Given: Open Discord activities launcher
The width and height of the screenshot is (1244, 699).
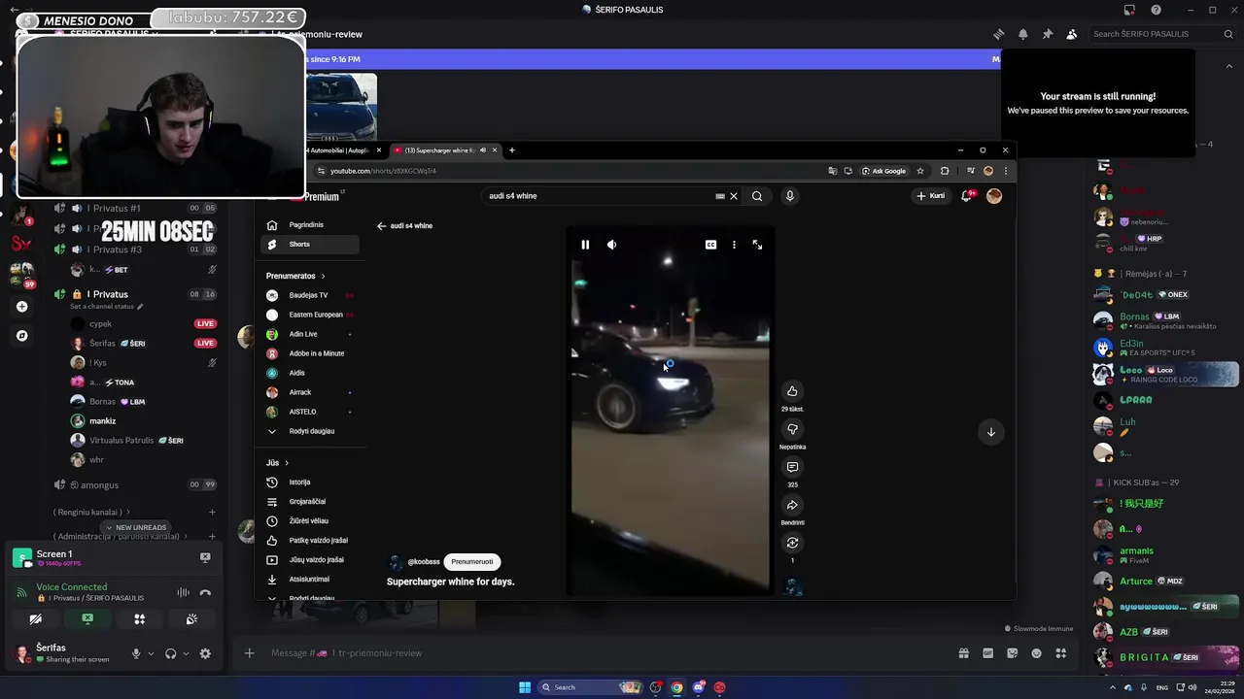Looking at the screenshot, I should 140,619.
